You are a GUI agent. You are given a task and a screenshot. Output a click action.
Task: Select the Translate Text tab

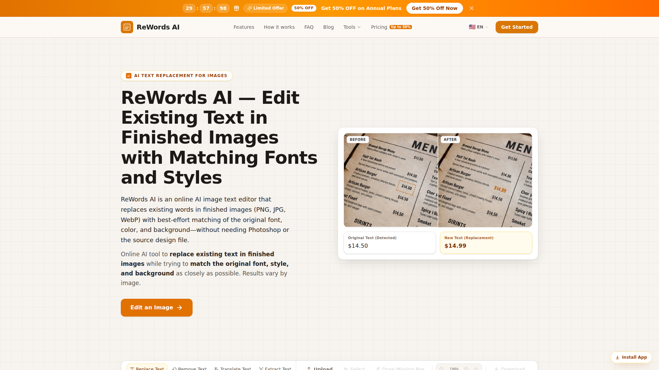click(233, 367)
